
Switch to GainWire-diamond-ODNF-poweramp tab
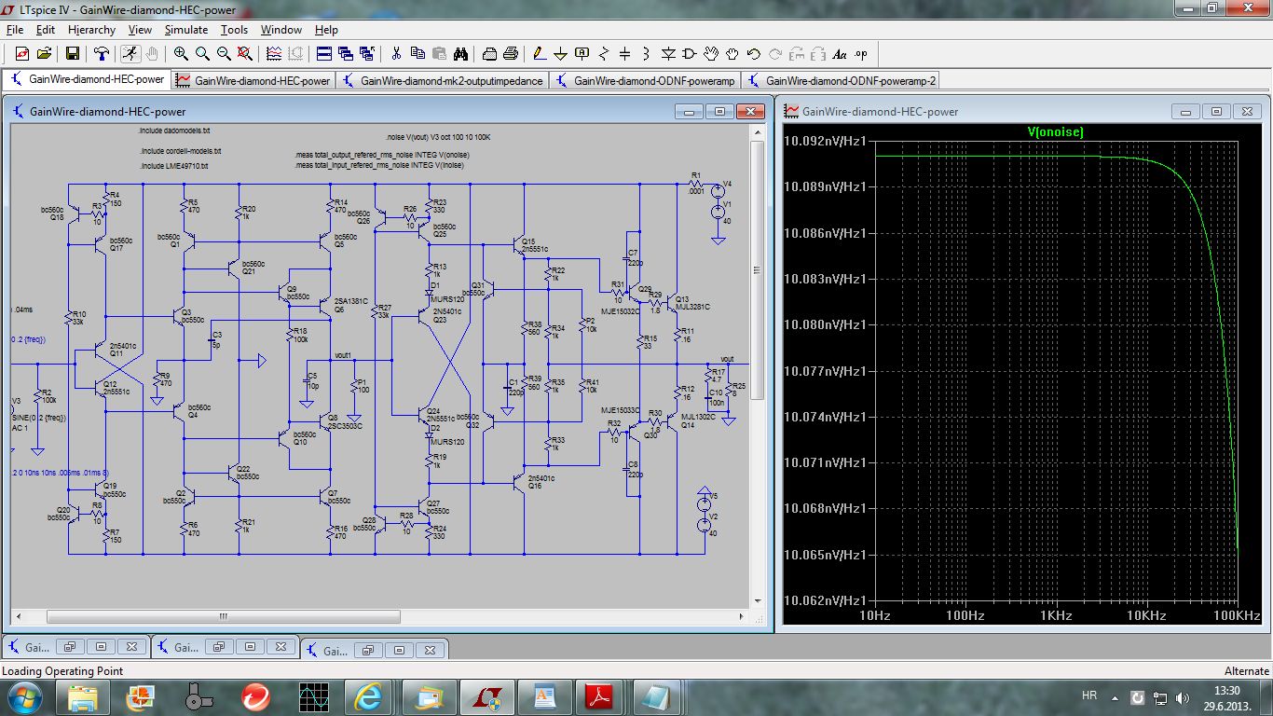click(x=645, y=80)
